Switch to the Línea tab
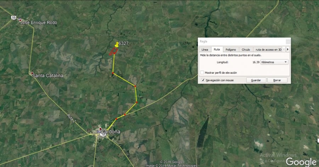Viewport: 319px width, 167px height. click(205, 49)
